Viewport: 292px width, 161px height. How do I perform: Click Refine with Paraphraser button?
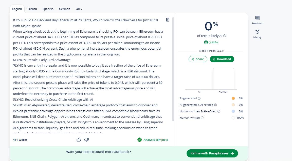click(212, 153)
